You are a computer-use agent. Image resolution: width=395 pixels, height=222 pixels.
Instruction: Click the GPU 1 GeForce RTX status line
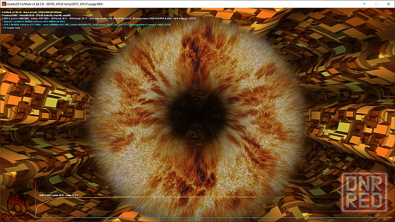(x=86, y=25)
